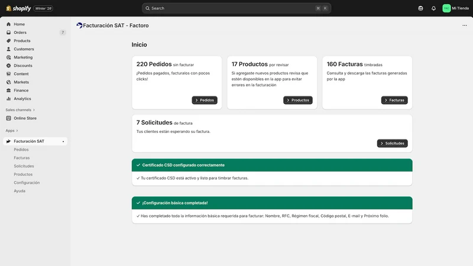
Task: Click the Facturas button in invoices card
Action: tap(394, 100)
